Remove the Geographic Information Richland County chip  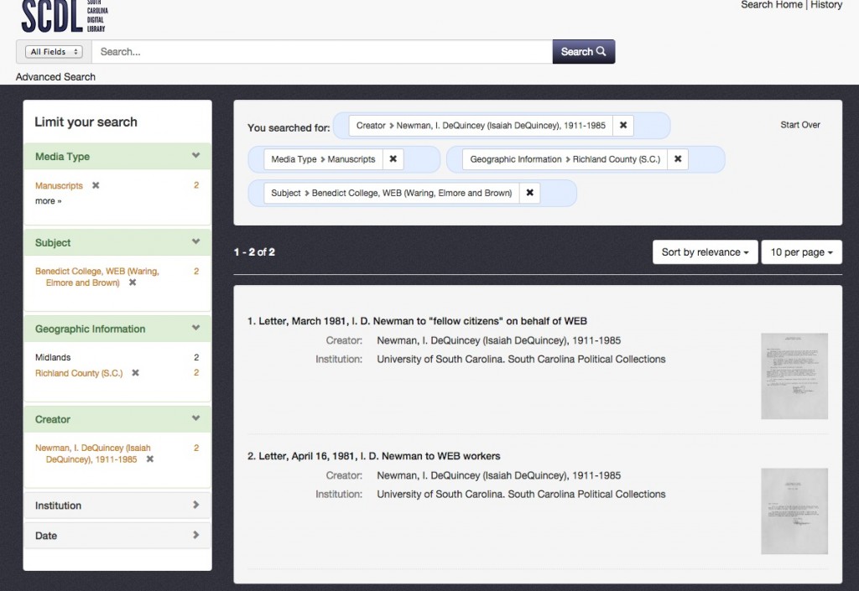[678, 159]
